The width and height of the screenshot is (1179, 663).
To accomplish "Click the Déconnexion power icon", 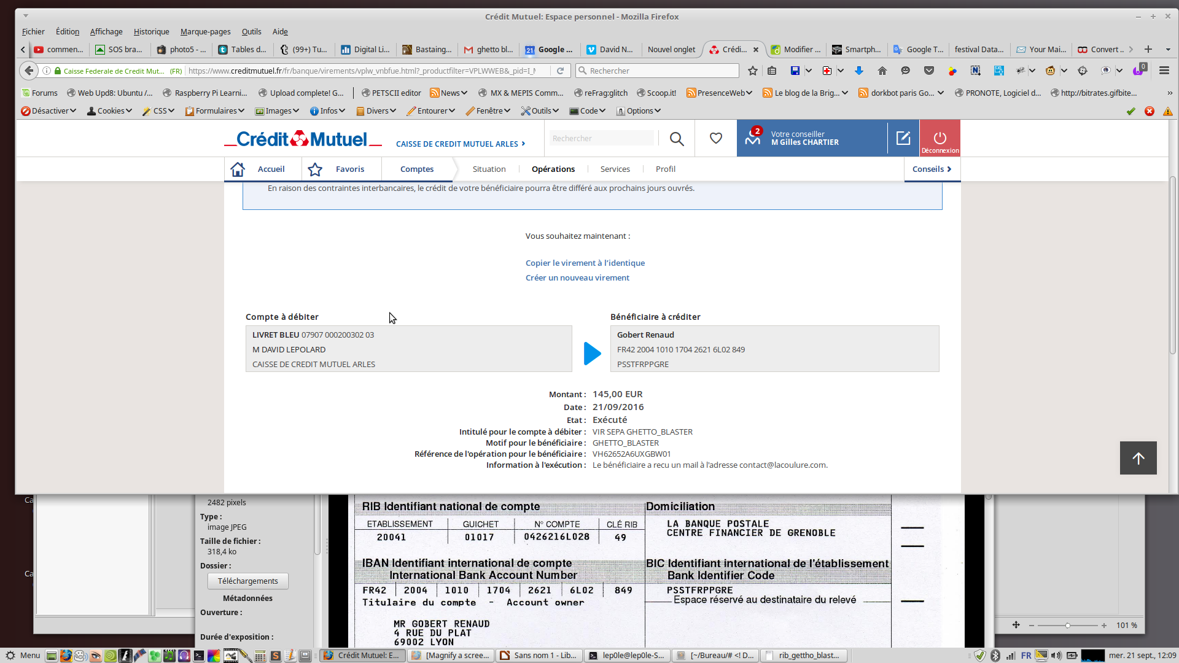I will [x=940, y=138].
